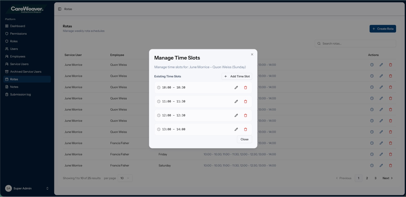Go to the Next results page

pos(387,178)
